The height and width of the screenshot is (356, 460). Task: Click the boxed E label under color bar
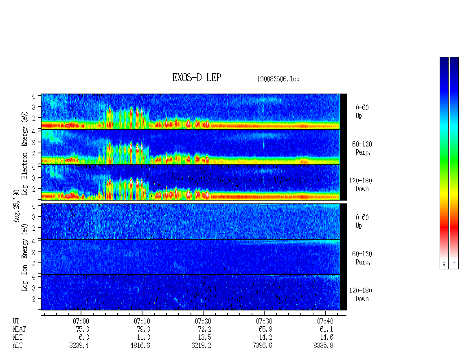[x=444, y=265]
